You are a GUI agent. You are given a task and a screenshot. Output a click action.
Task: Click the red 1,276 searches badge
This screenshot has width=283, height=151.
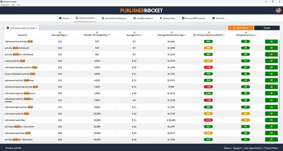click(208, 120)
